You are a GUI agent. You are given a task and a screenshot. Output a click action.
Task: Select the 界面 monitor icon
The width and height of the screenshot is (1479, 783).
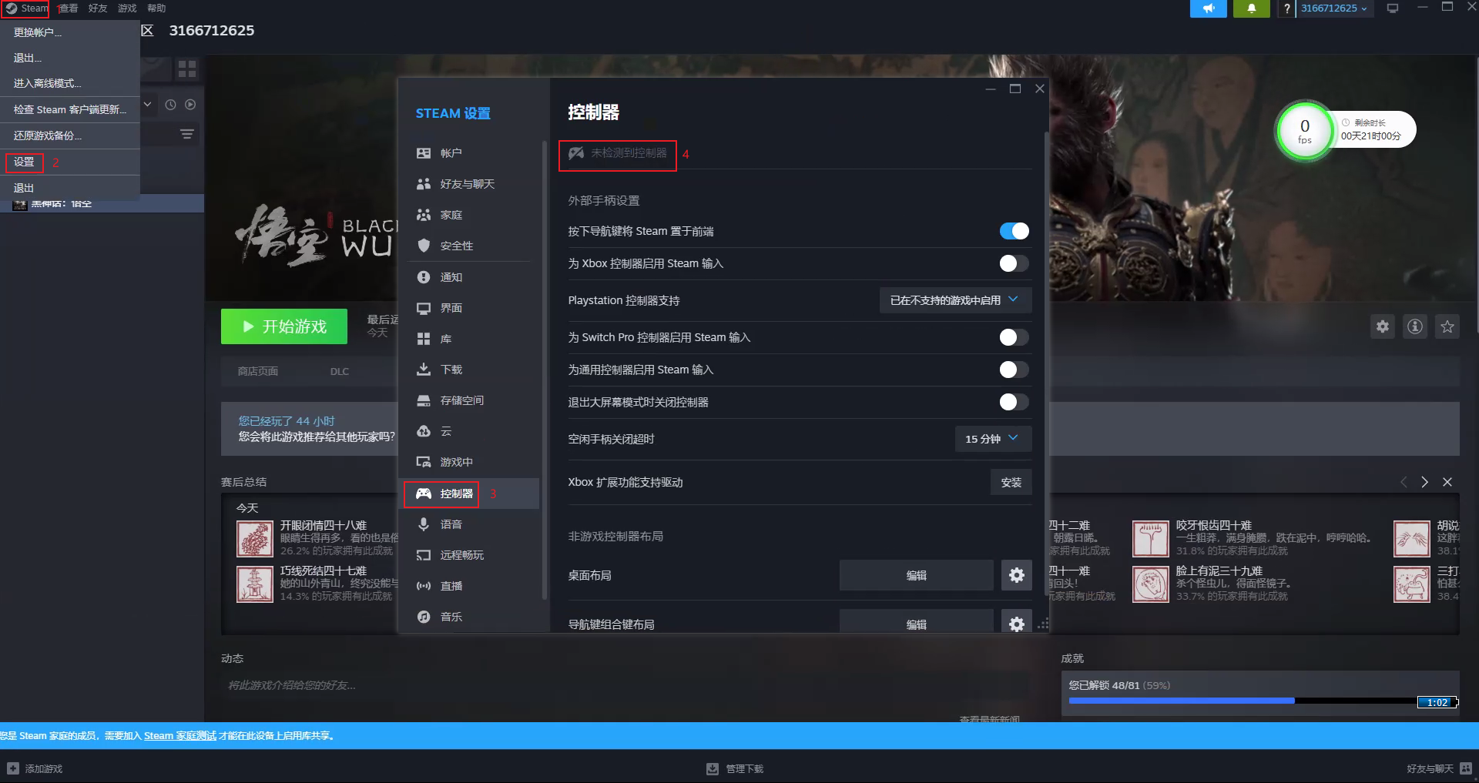click(x=424, y=308)
